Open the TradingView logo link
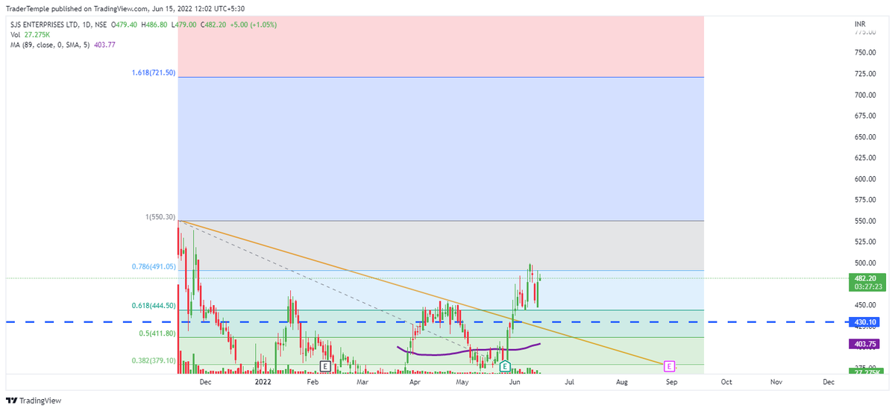The width and height of the screenshot is (895, 411). coord(35,401)
